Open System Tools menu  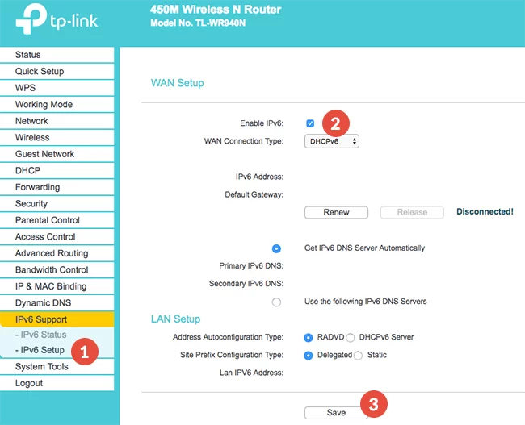[57, 366]
